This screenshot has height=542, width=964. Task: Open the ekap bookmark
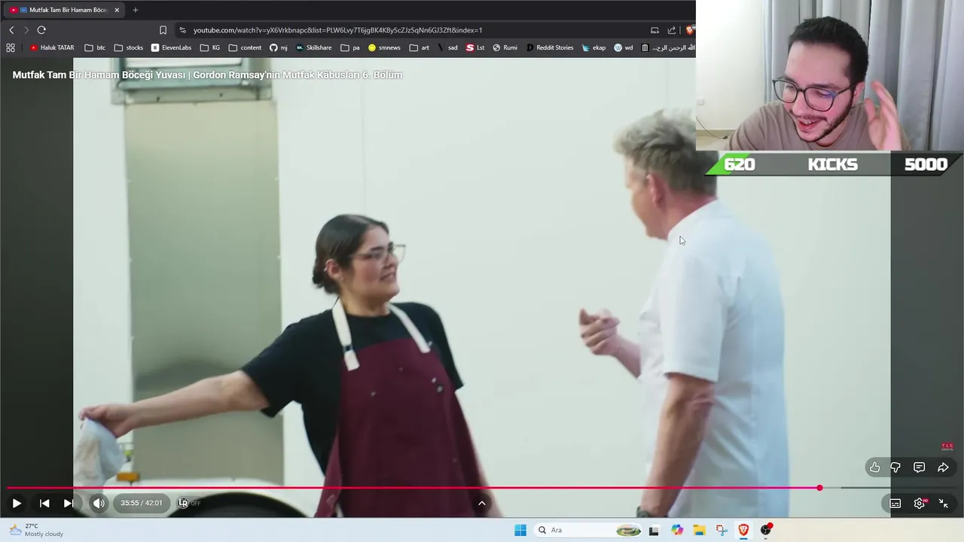pos(593,47)
